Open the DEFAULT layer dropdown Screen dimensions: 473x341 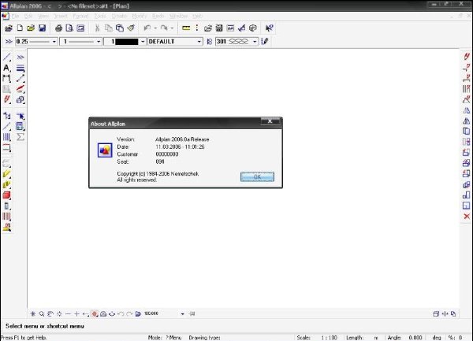tap(199, 42)
